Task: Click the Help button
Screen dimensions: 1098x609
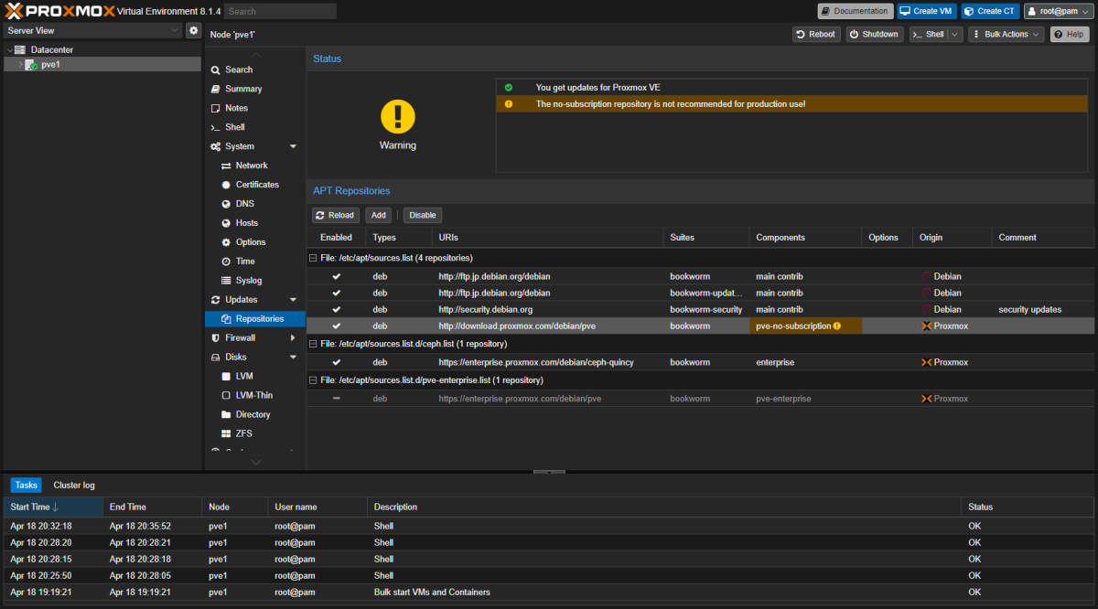Action: [x=1070, y=34]
